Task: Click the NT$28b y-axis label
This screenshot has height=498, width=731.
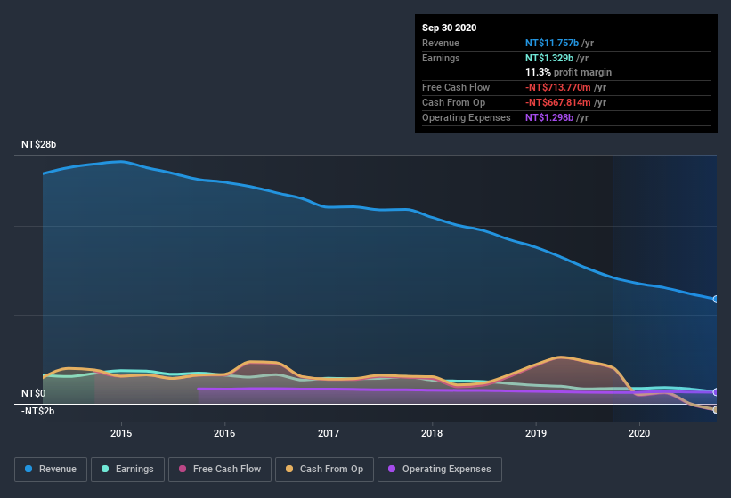Action: [x=38, y=144]
